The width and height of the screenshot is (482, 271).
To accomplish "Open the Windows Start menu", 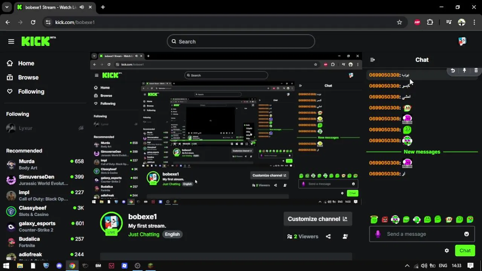I will [x=6, y=266].
